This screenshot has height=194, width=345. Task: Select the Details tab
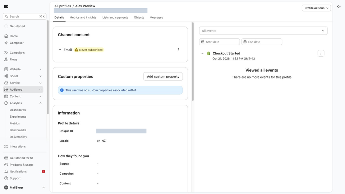coord(59,18)
